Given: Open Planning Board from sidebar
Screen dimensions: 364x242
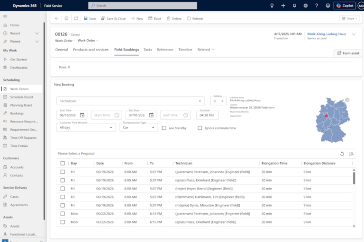Looking at the screenshot, I should pyautogui.click(x=21, y=105).
